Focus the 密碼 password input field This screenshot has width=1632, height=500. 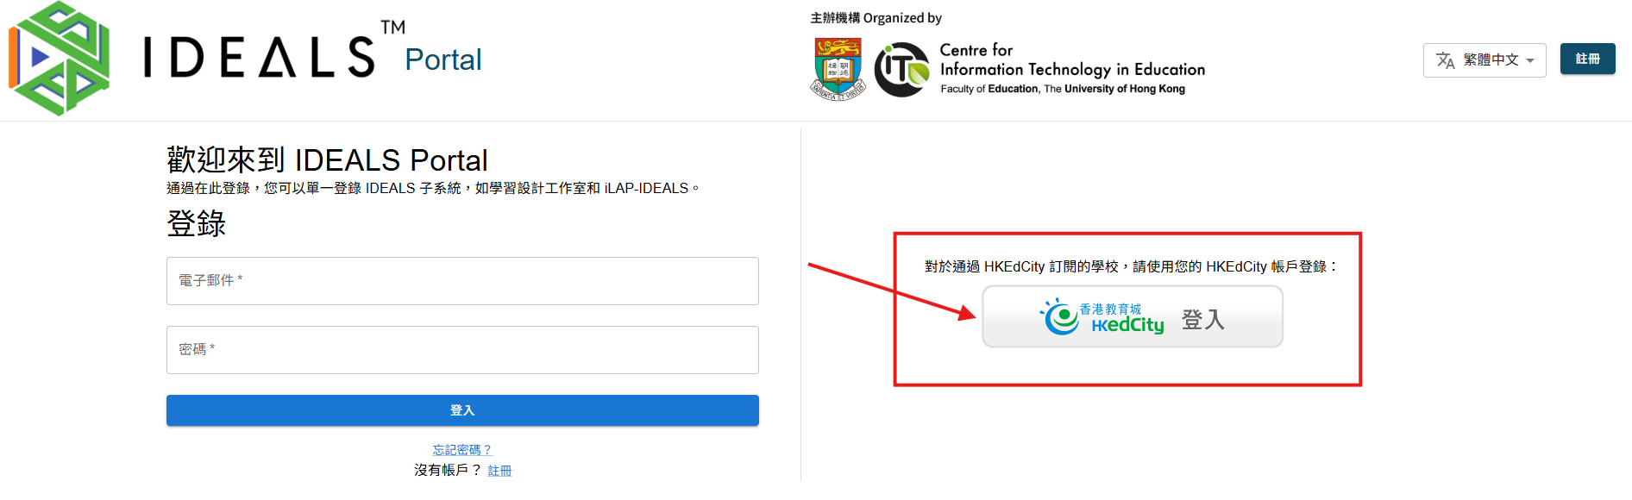tap(462, 350)
